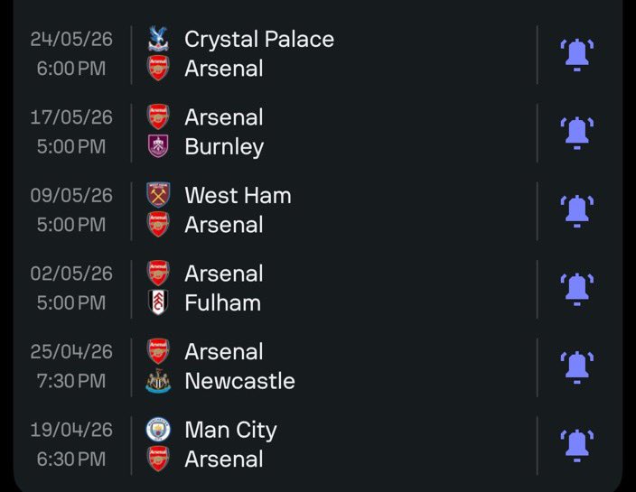The height and width of the screenshot is (492, 636).
Task: Toggle notification bell for Crystal Palace match
Action: pyautogui.click(x=576, y=54)
